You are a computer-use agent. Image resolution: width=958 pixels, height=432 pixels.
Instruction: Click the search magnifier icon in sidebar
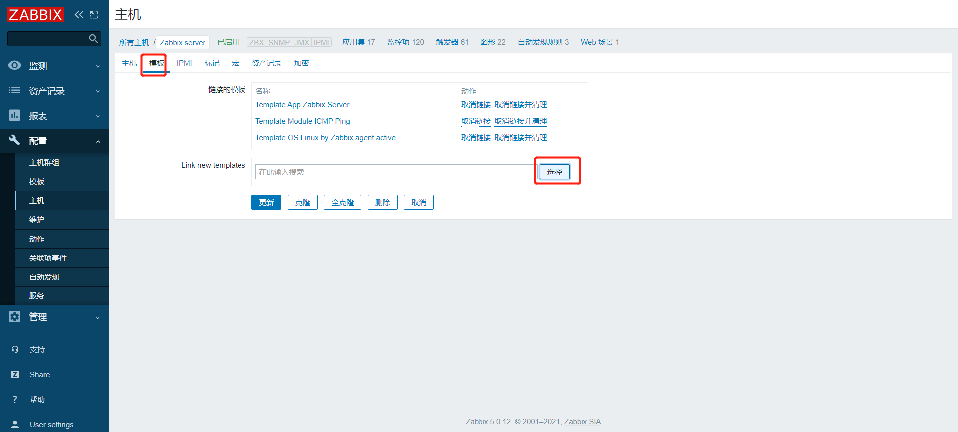93,38
